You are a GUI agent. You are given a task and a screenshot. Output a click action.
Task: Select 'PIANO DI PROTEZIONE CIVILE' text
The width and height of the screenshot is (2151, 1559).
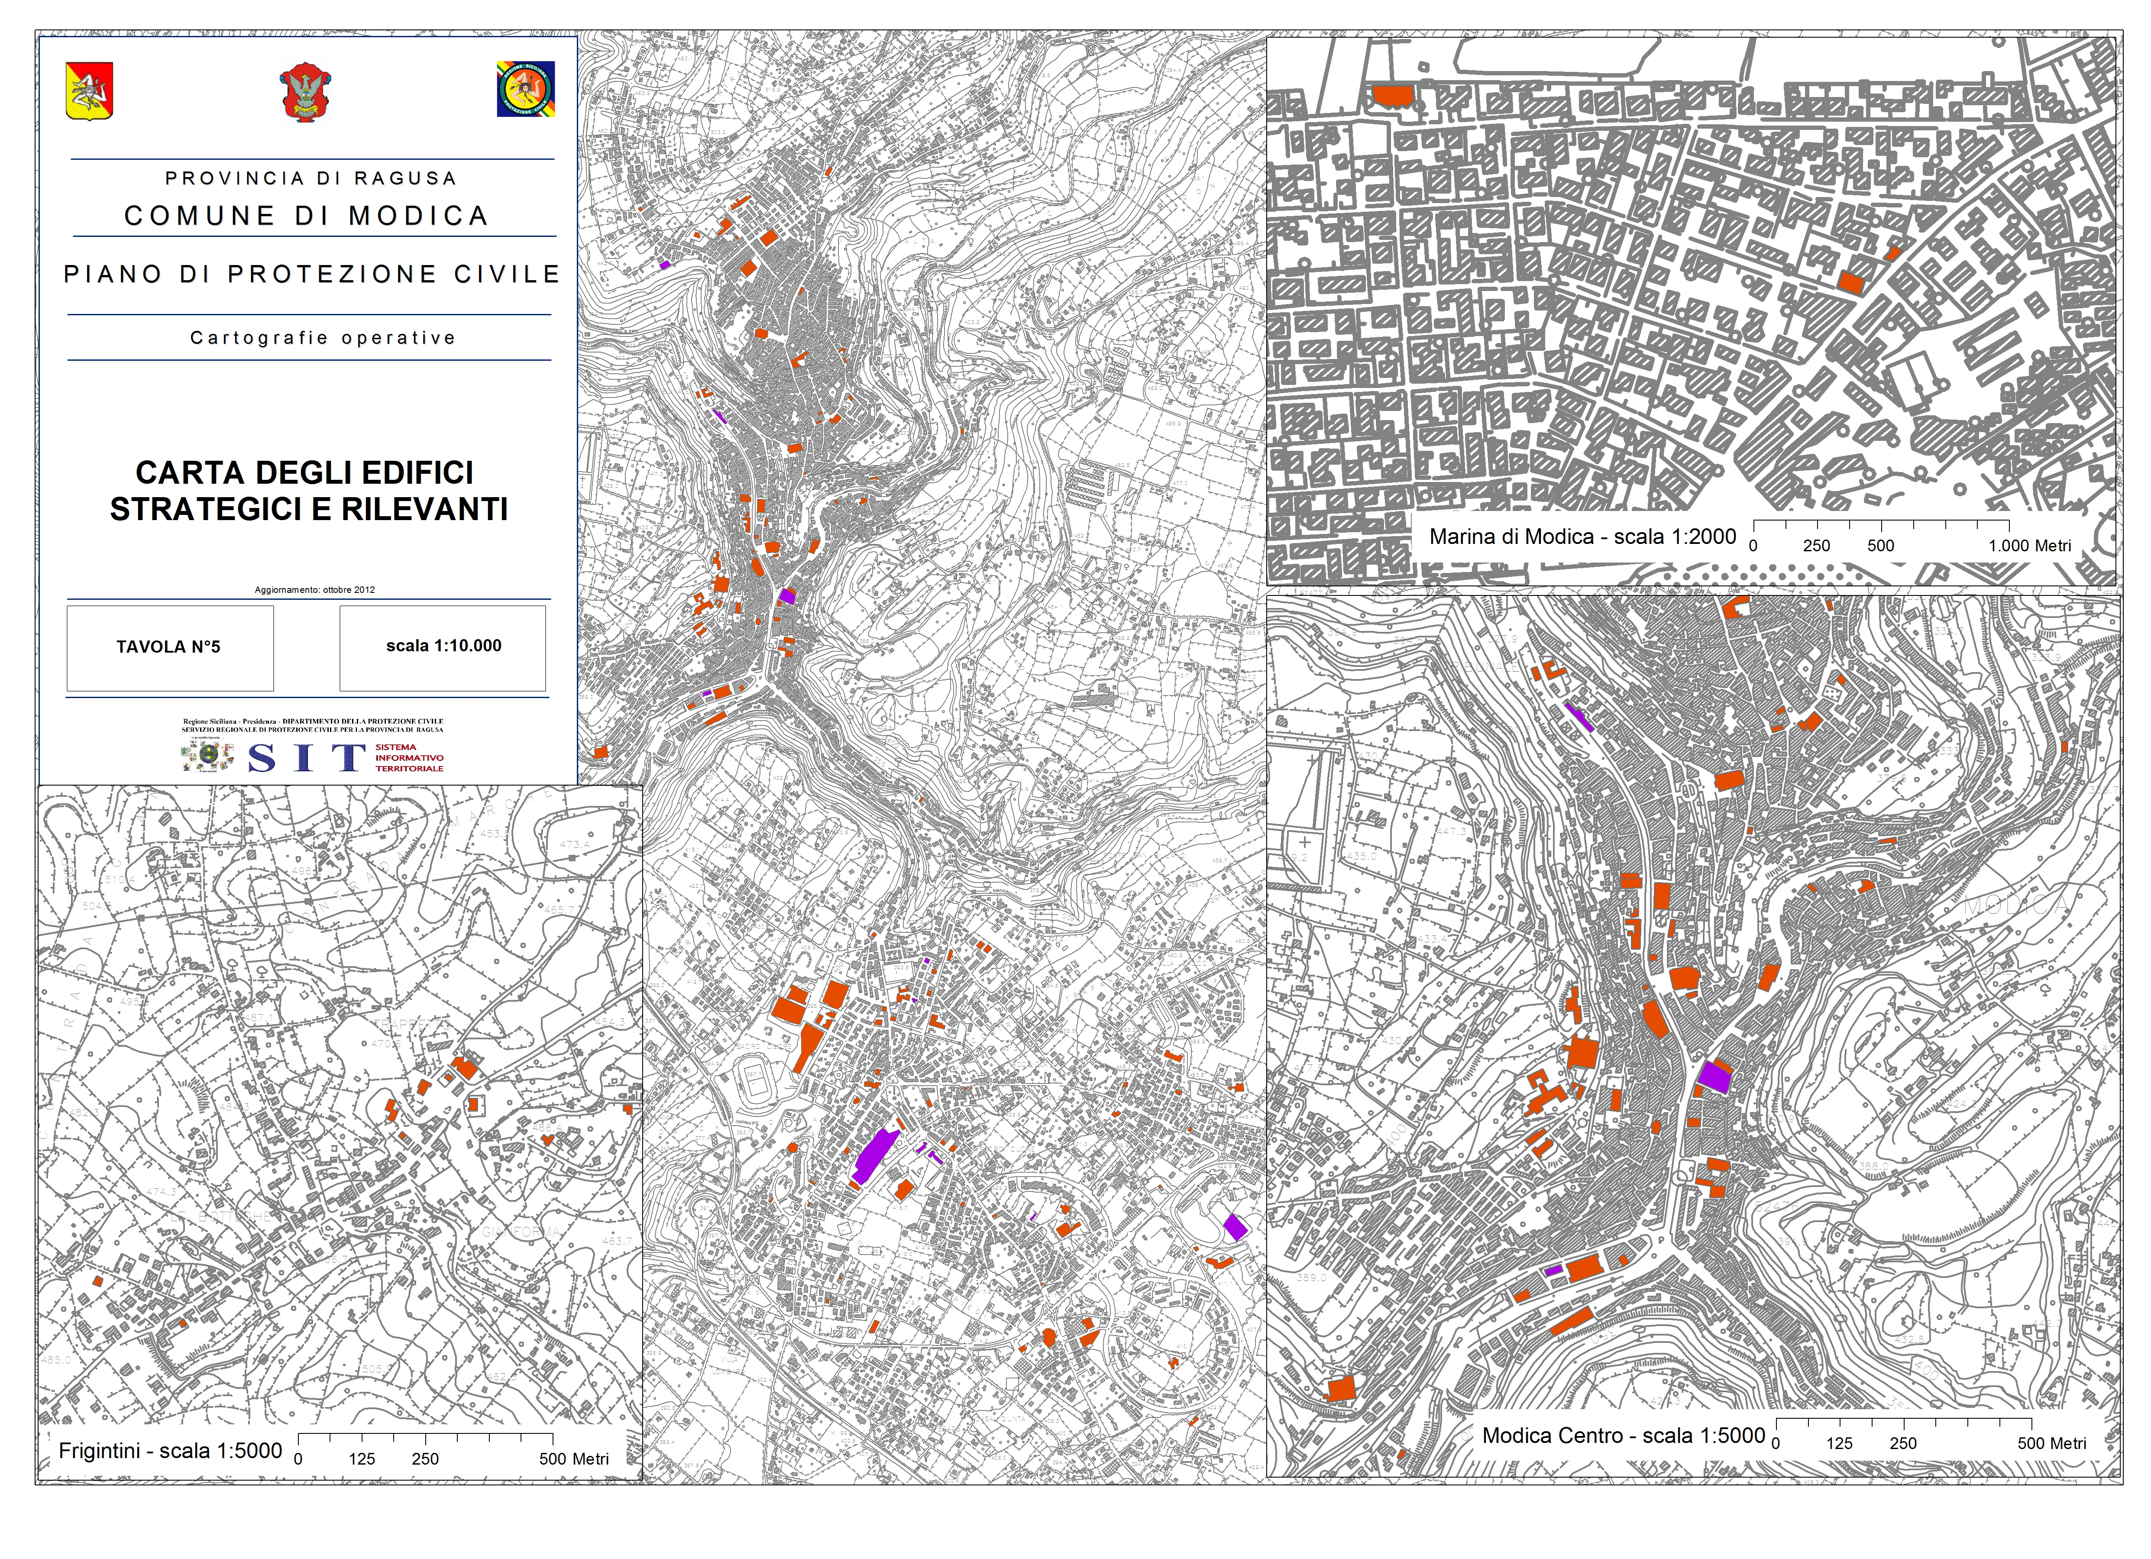[312, 274]
